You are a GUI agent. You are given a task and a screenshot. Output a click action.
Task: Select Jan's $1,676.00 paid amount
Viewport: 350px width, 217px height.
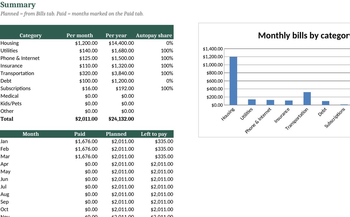point(86,141)
